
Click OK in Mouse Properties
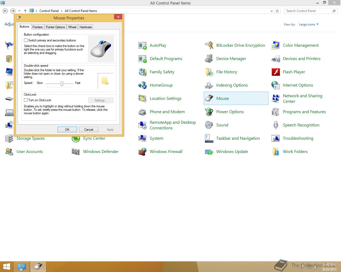(x=67, y=130)
